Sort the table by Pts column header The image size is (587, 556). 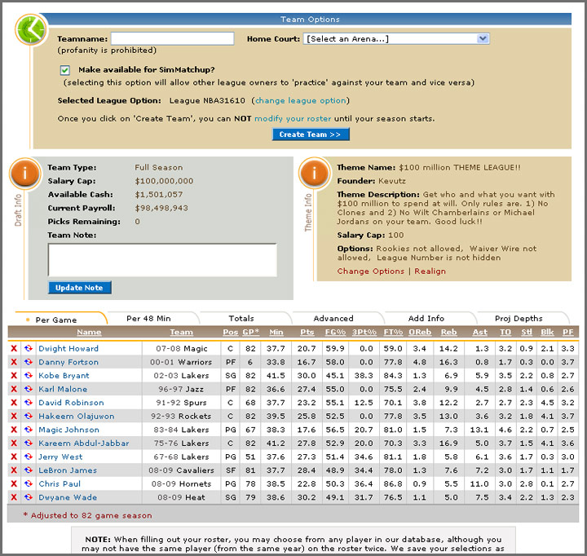pyautogui.click(x=307, y=333)
